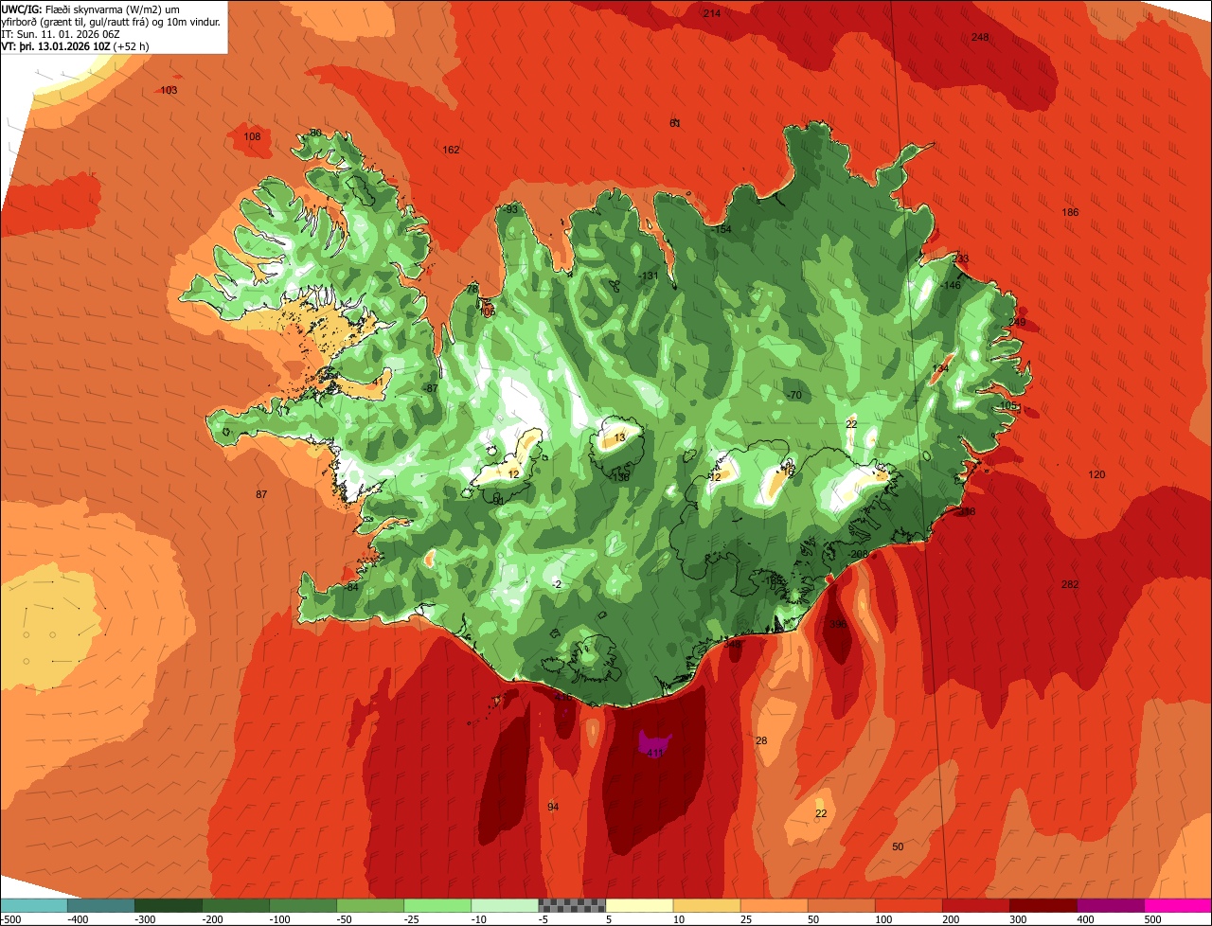Click the '411' value in the purple patch
Image resolution: width=1212 pixels, height=926 pixels.
pos(654,754)
